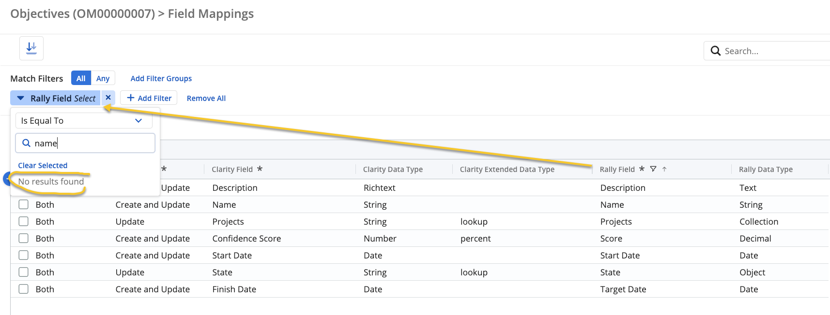Screen dimensions: 830x315
Task: Click Clear Selected in the filter popup
Action: (x=43, y=165)
